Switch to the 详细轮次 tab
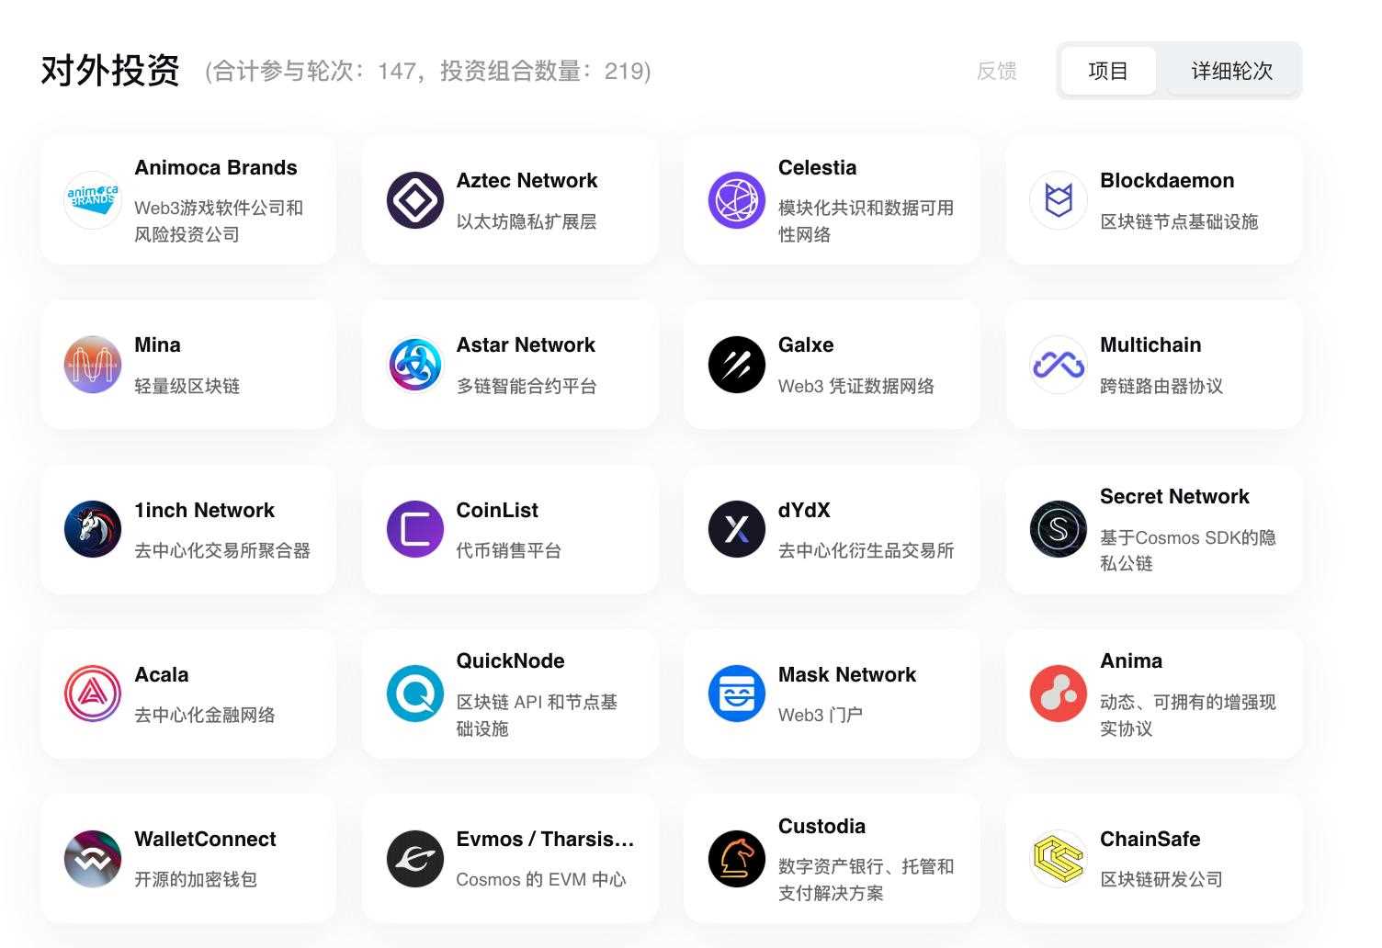This screenshot has height=948, width=1382. [x=1231, y=71]
